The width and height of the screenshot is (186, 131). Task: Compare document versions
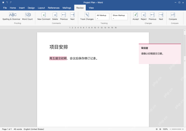pos(173,16)
